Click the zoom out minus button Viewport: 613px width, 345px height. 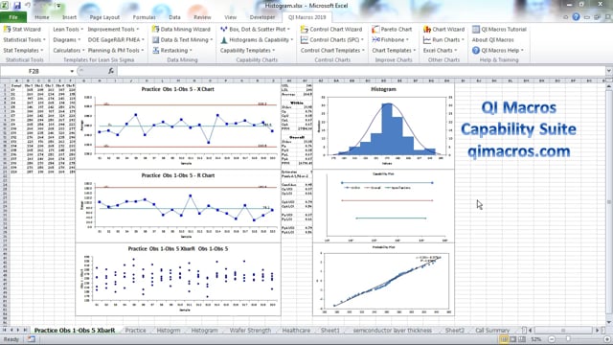coord(552,339)
